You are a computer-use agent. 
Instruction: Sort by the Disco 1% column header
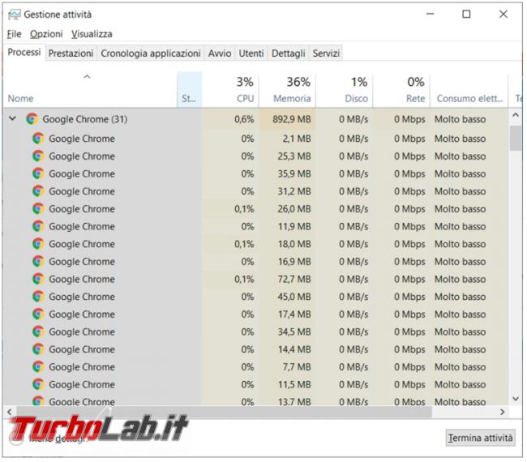344,90
